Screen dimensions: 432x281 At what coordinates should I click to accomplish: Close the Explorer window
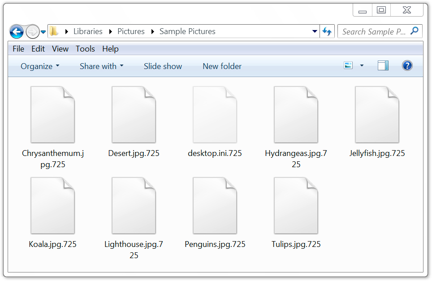click(x=406, y=10)
